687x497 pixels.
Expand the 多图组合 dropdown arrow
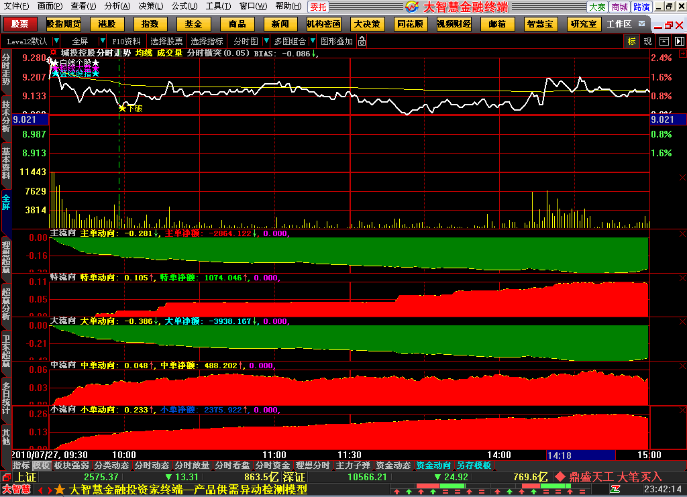coord(313,41)
